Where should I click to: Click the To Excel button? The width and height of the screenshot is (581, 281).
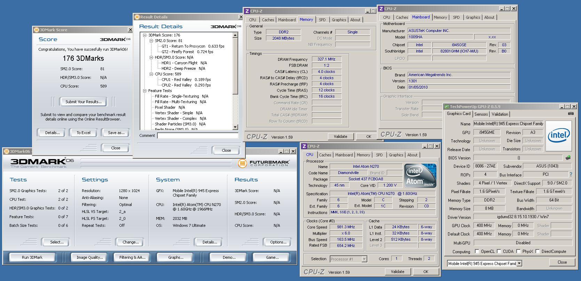tap(84, 133)
